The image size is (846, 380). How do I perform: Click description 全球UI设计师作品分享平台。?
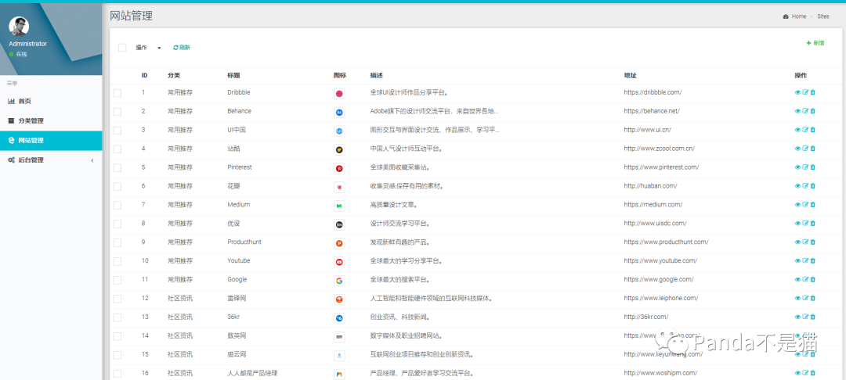coord(410,92)
